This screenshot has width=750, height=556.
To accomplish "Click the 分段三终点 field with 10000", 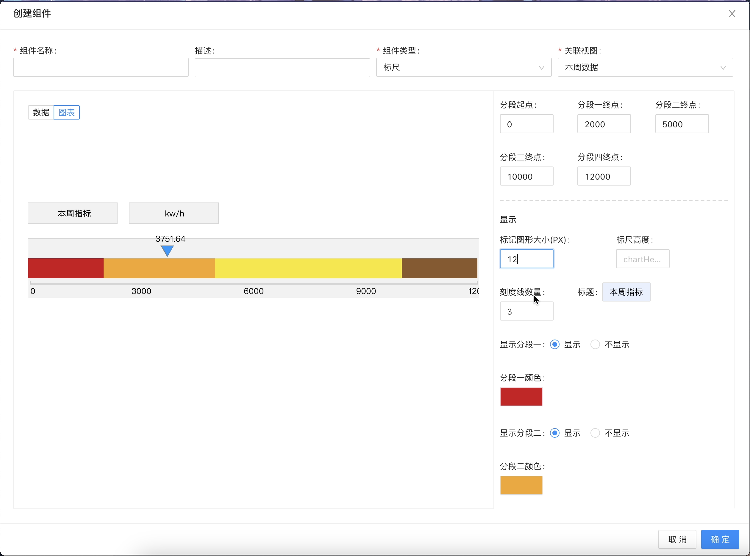I will (x=526, y=176).
